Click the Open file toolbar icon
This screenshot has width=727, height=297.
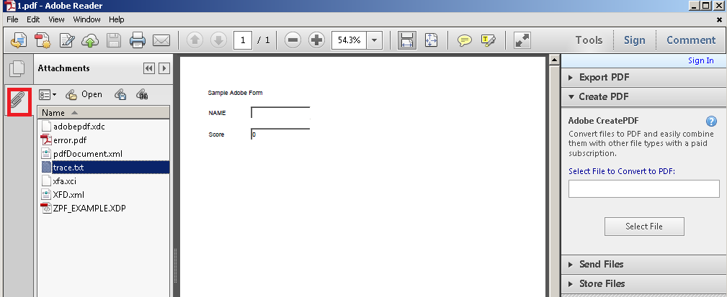[19, 40]
